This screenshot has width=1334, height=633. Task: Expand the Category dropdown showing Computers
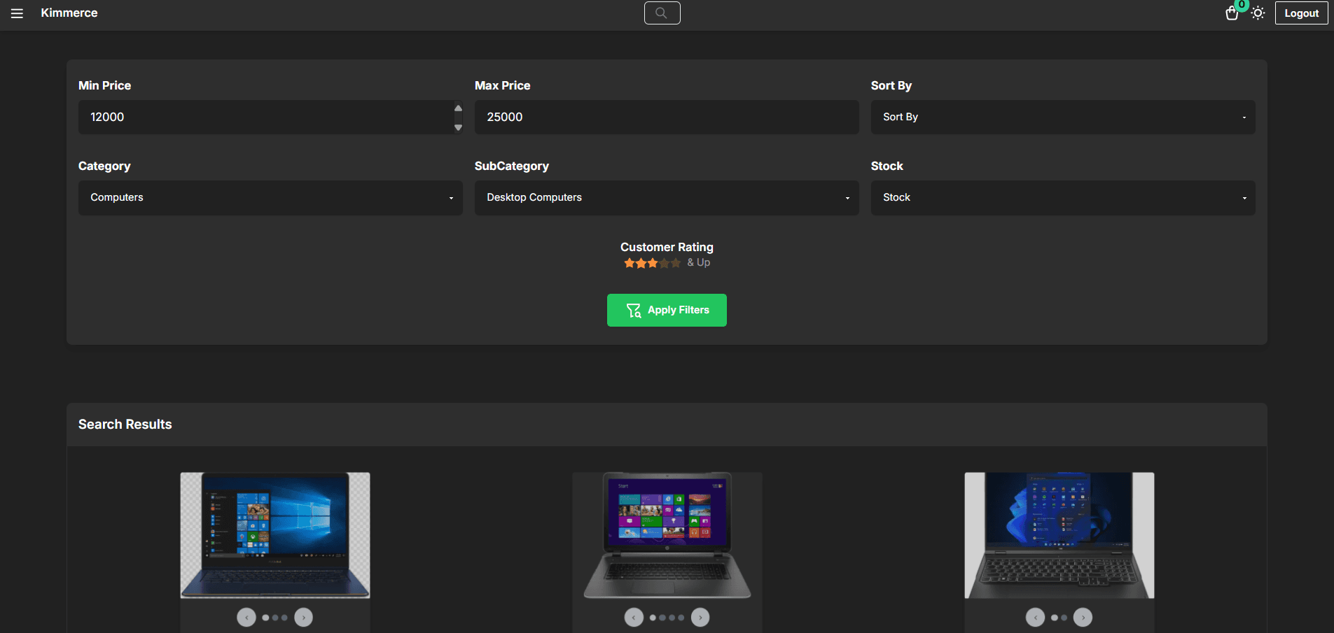point(270,197)
